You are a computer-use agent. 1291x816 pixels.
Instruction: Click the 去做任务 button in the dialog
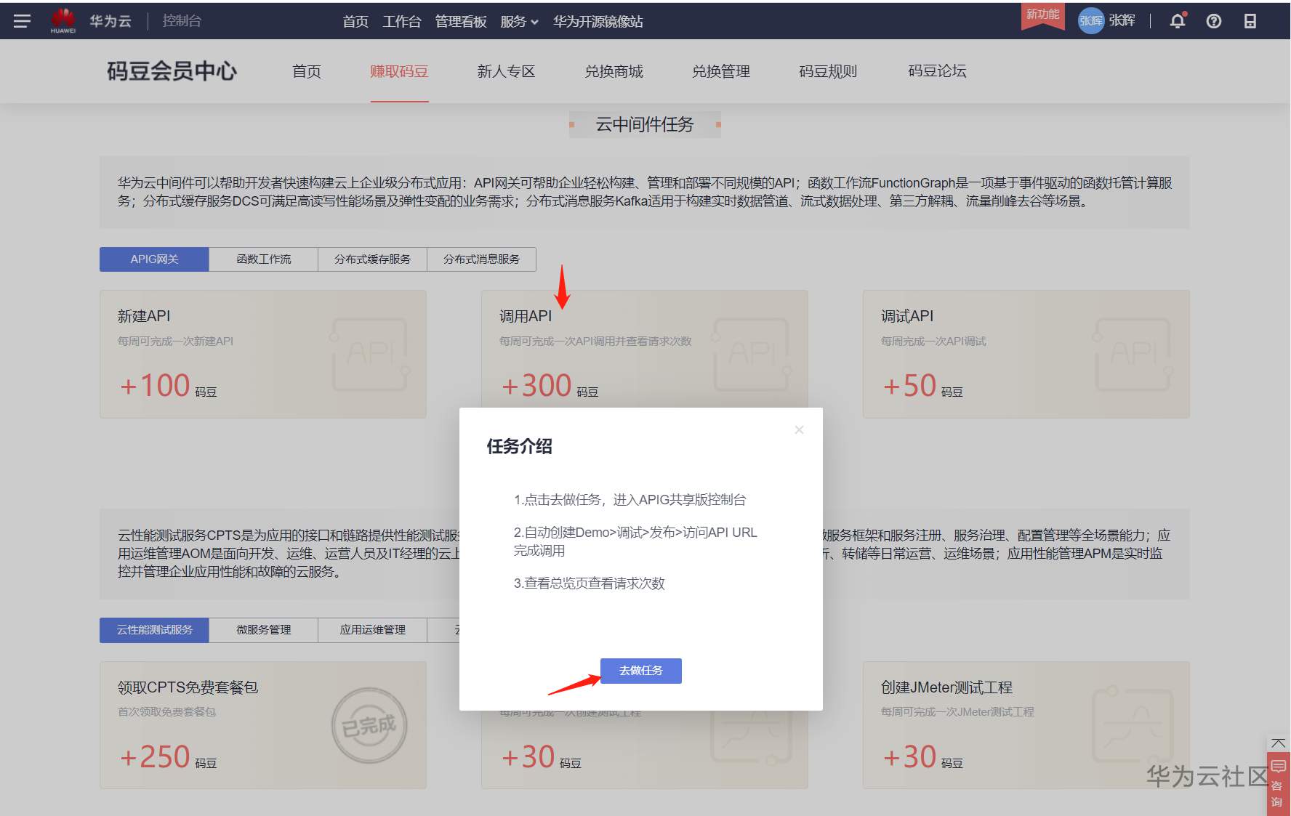[x=641, y=671]
